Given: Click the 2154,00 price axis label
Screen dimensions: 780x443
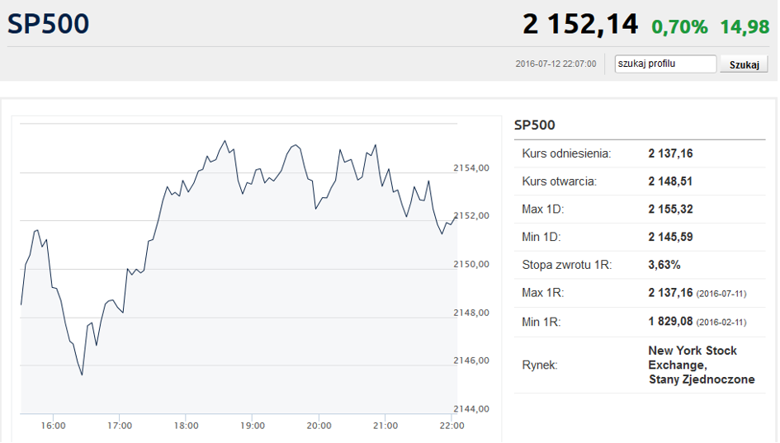Looking at the screenshot, I should pyautogui.click(x=471, y=168).
